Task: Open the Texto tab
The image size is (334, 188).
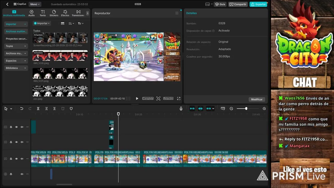Action: click(43, 13)
